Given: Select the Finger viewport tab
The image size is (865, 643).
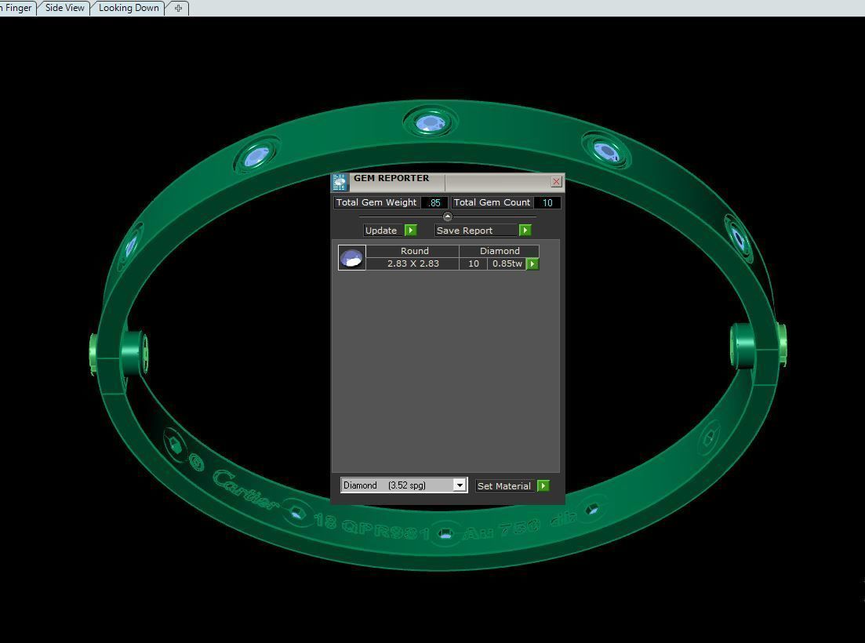Looking at the screenshot, I should click(18, 8).
